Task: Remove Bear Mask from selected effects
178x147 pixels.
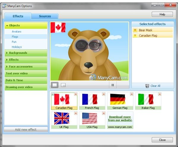Action: (135, 30)
